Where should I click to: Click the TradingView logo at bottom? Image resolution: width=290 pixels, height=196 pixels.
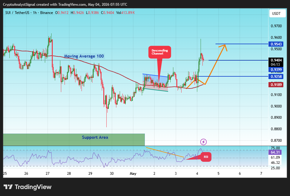pyautogui.click(x=27, y=187)
